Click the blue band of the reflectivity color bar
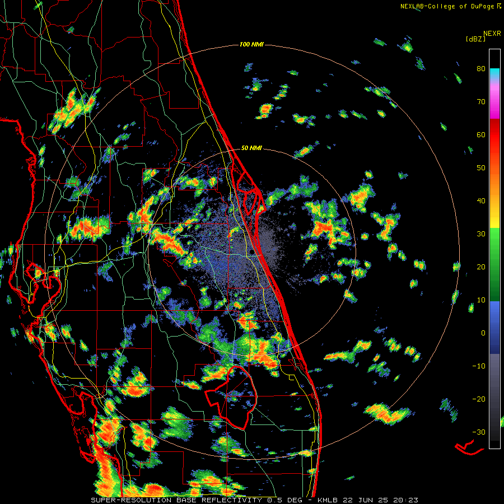The image size is (504, 504). pyautogui.click(x=494, y=327)
